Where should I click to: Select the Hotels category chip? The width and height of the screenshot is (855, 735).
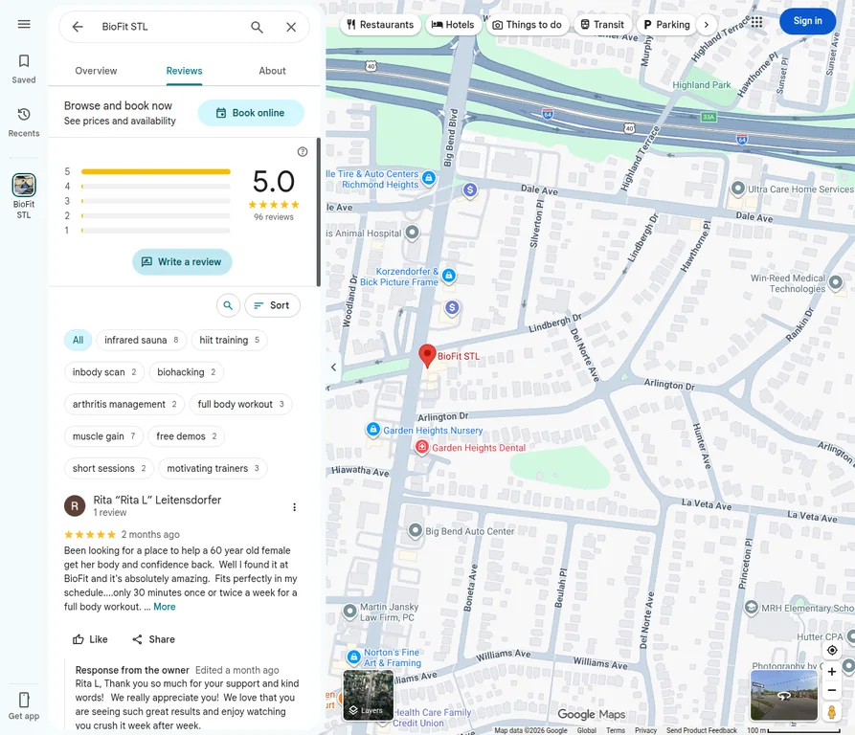click(x=453, y=25)
